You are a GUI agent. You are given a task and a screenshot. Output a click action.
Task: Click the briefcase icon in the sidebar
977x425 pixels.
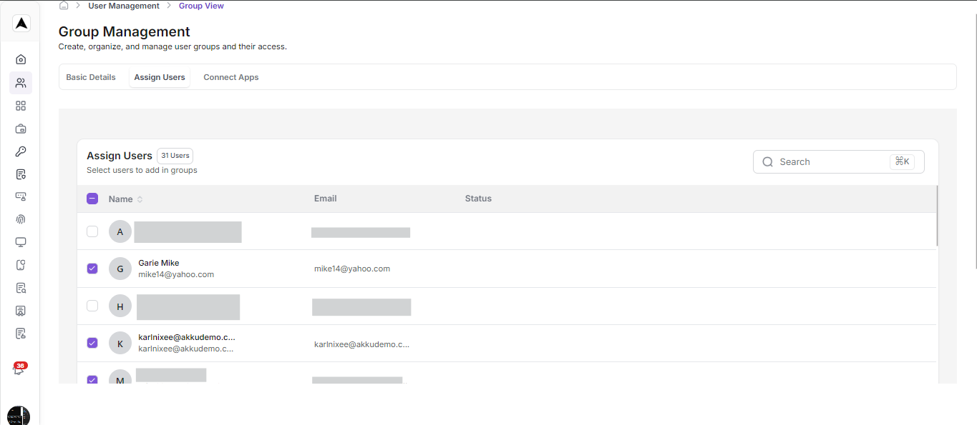20,129
